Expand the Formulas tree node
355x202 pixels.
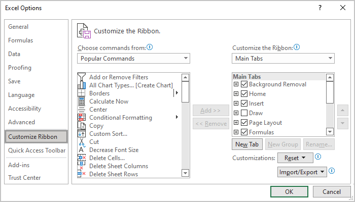tap(236, 132)
